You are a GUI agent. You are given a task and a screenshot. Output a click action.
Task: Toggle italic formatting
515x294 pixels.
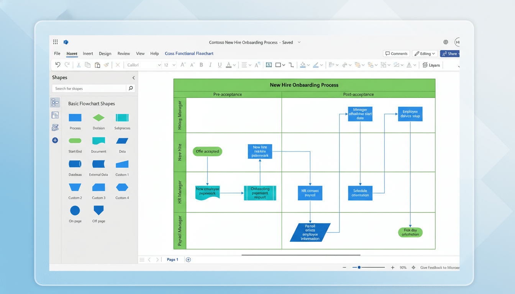pyautogui.click(x=210, y=65)
